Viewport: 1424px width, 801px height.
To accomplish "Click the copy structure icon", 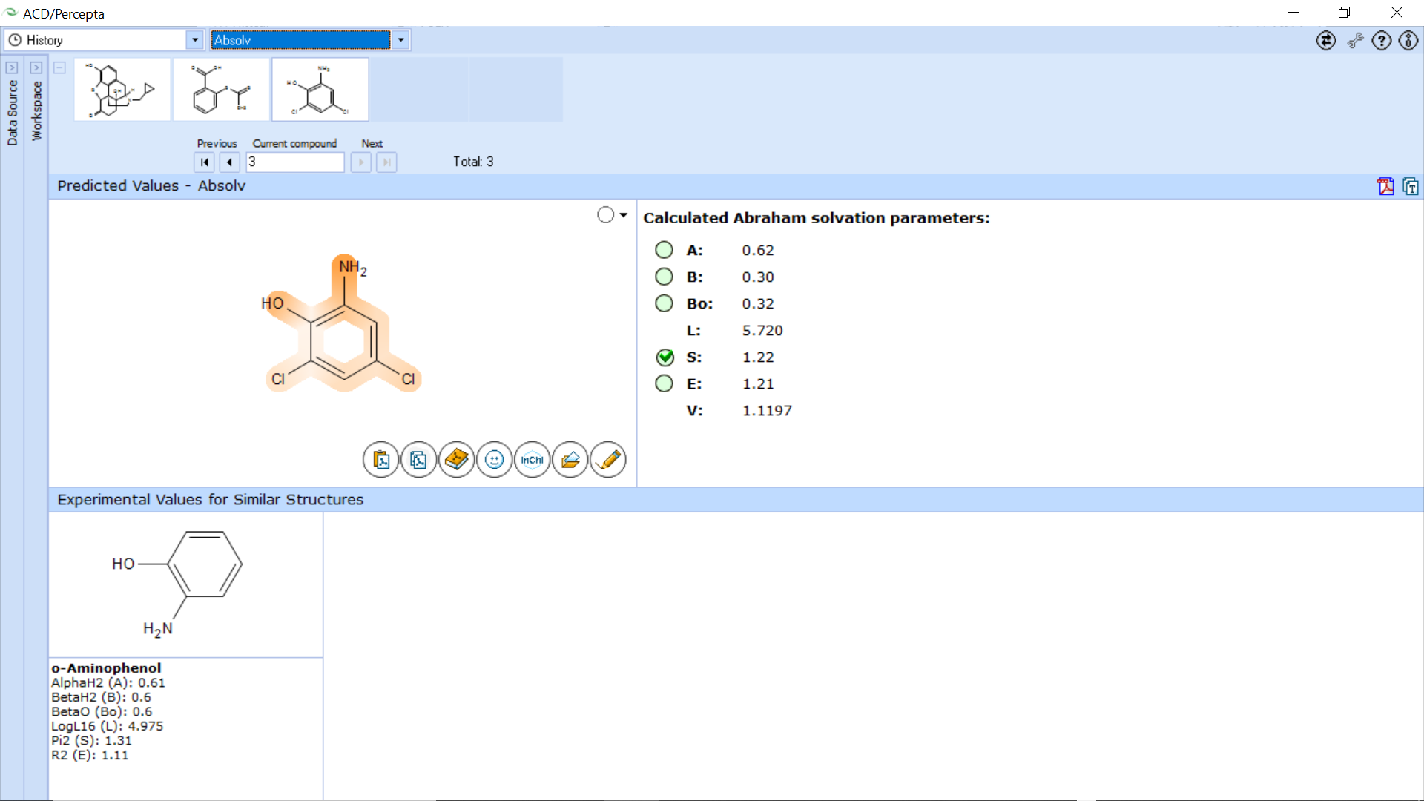I will click(x=419, y=460).
